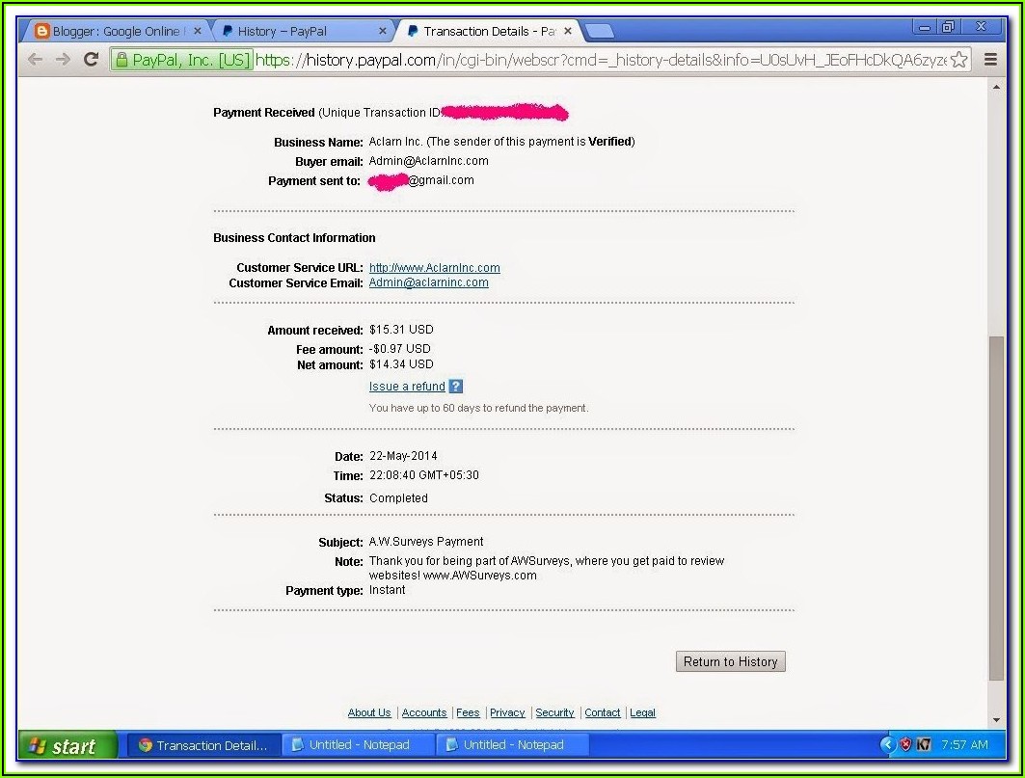
Task: Click the browser Back arrow
Action: click(x=36, y=60)
